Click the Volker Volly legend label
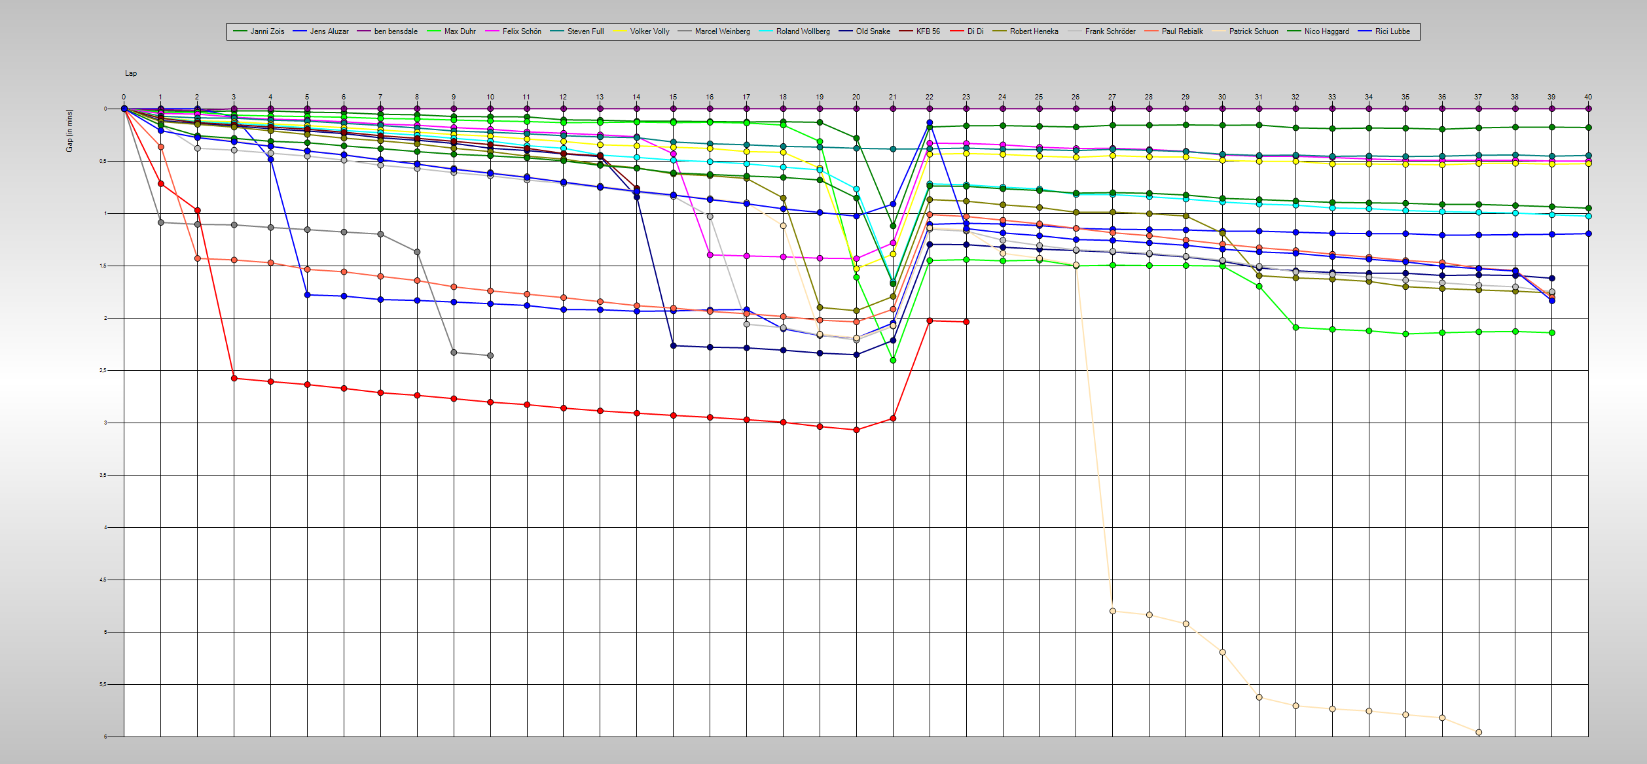Screen dimensions: 1647x764 coord(649,31)
